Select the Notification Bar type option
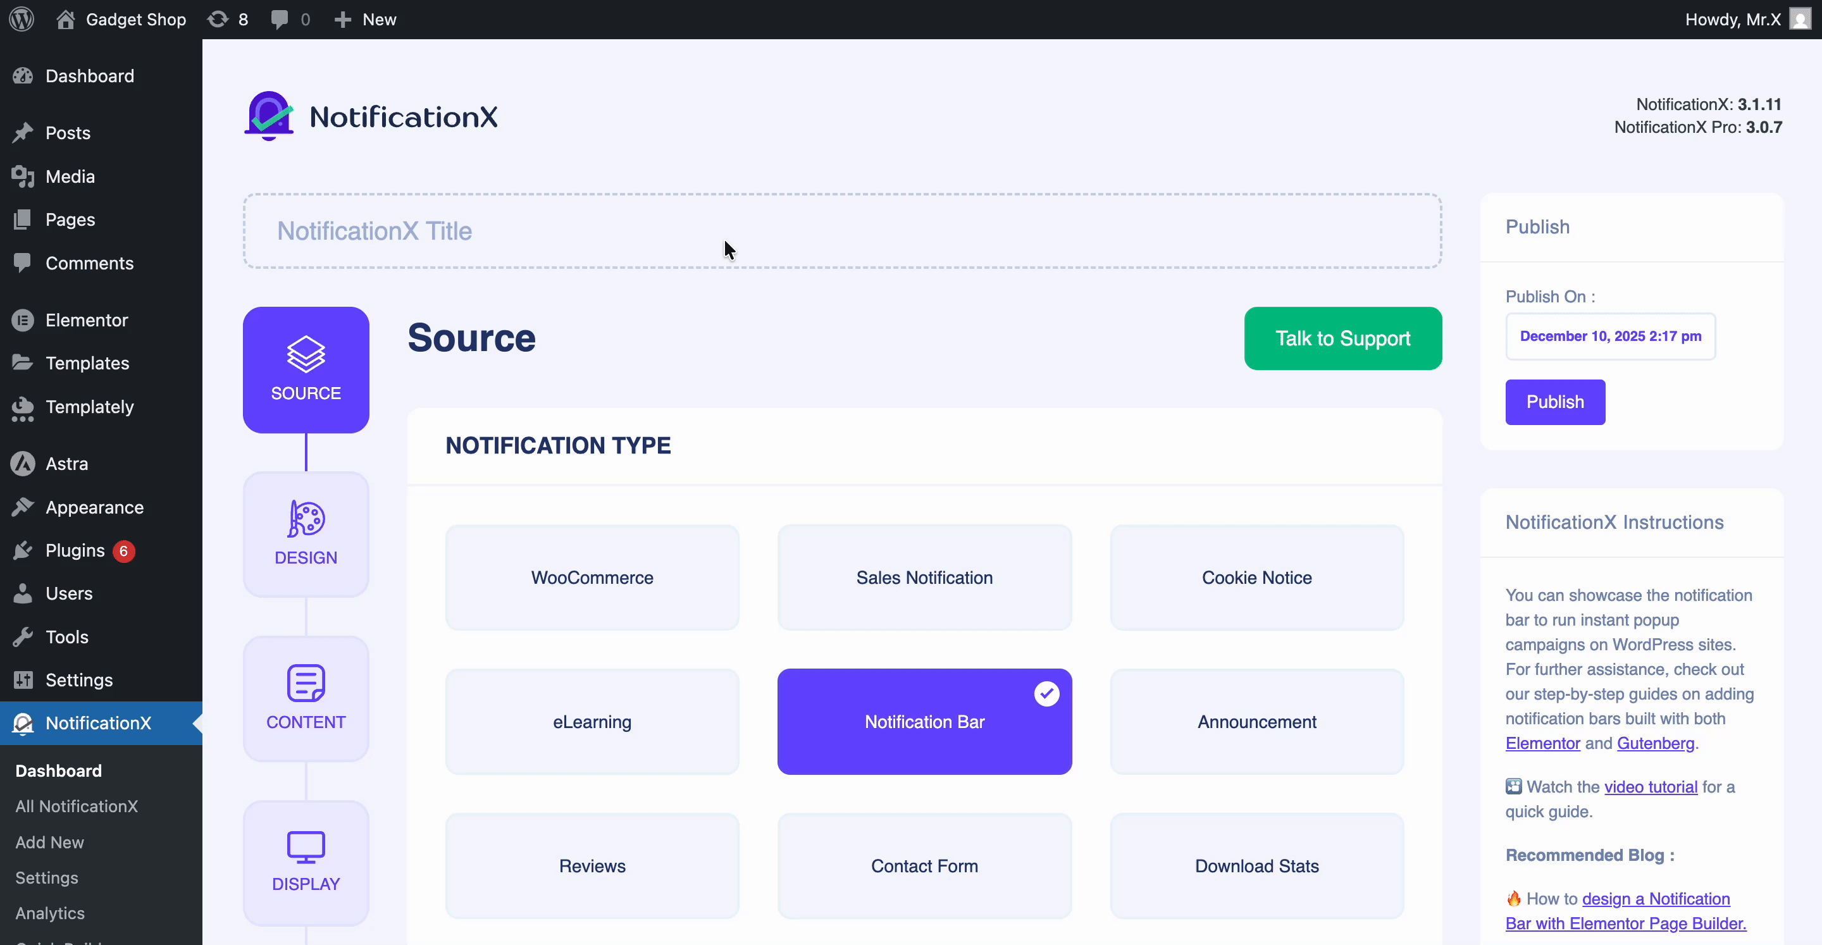 pyautogui.click(x=924, y=722)
